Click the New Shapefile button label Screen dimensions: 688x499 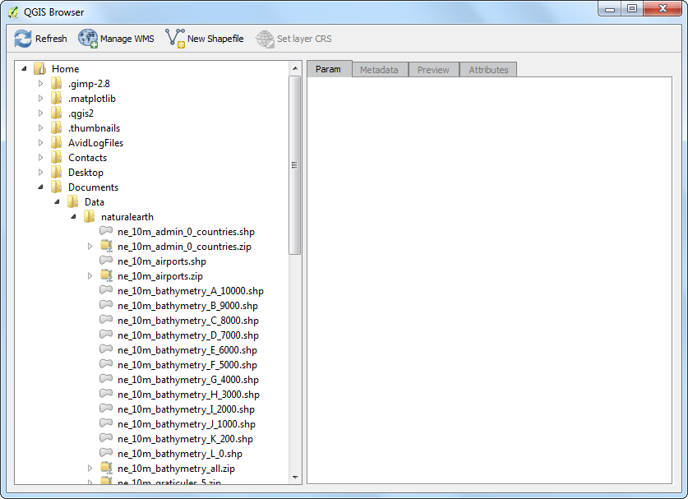pyautogui.click(x=215, y=39)
